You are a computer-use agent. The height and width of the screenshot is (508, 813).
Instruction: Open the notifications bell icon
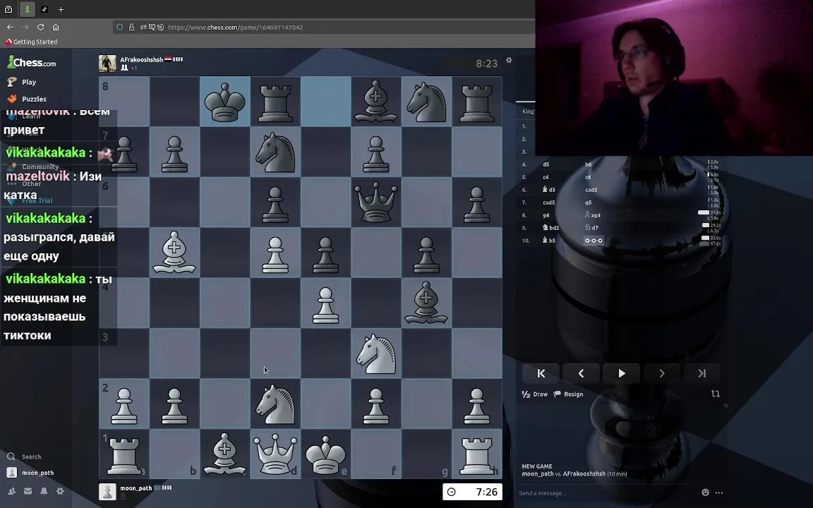click(x=44, y=491)
